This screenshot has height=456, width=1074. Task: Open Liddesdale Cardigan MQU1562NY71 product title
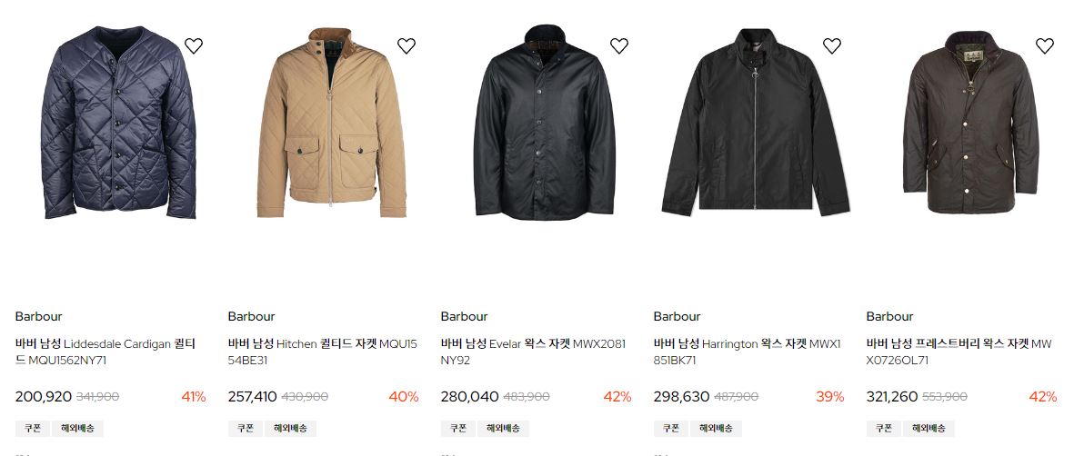tap(105, 352)
